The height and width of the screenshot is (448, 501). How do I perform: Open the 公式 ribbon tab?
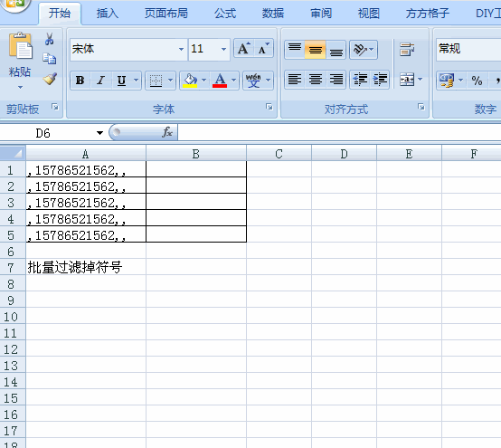[x=225, y=14]
